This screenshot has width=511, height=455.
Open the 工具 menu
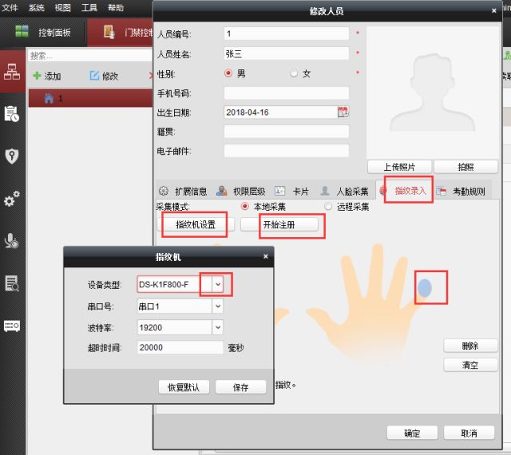tap(89, 7)
